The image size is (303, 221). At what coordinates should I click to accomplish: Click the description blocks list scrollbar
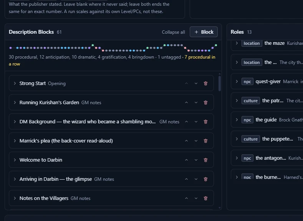[x=220, y=83]
